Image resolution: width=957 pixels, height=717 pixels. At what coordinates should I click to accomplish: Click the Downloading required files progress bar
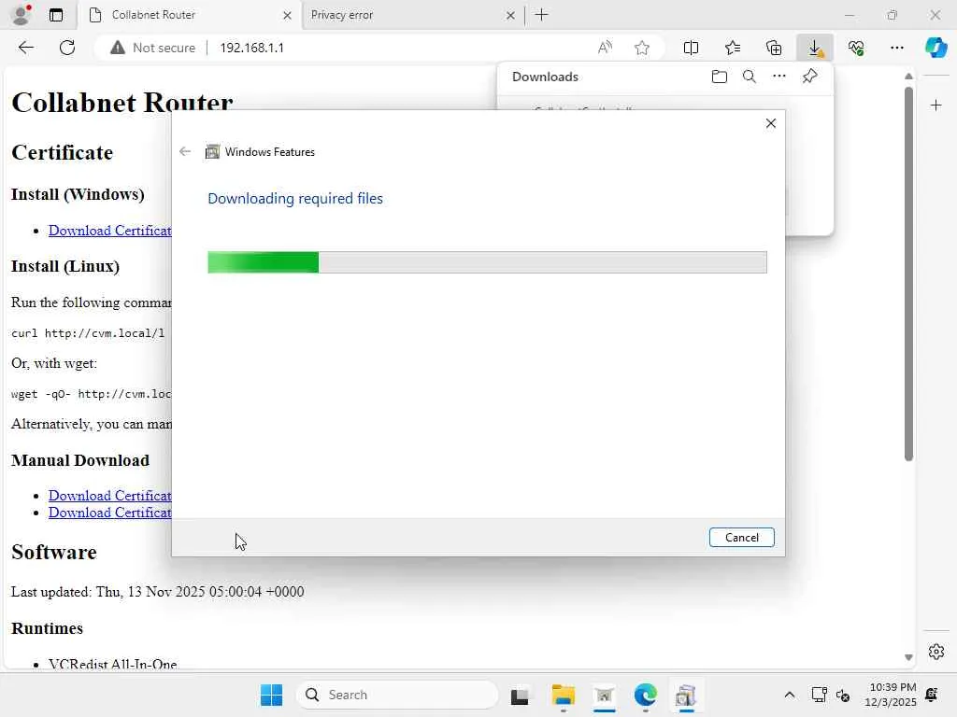pyautogui.click(x=487, y=262)
